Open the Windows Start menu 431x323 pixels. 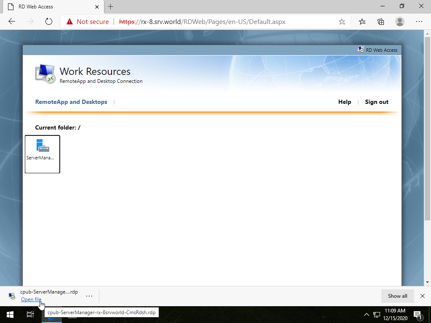(x=10, y=315)
